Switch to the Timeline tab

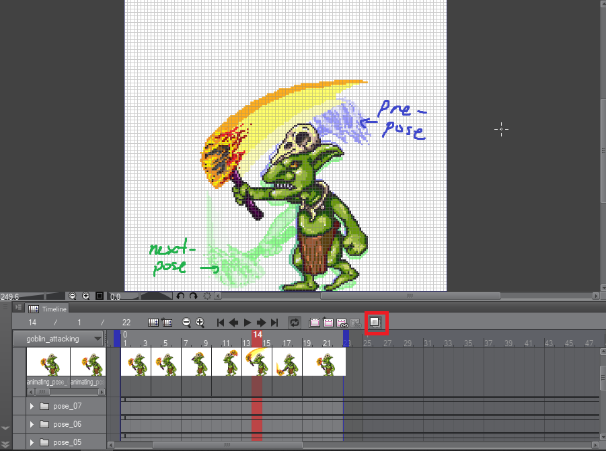[48, 309]
